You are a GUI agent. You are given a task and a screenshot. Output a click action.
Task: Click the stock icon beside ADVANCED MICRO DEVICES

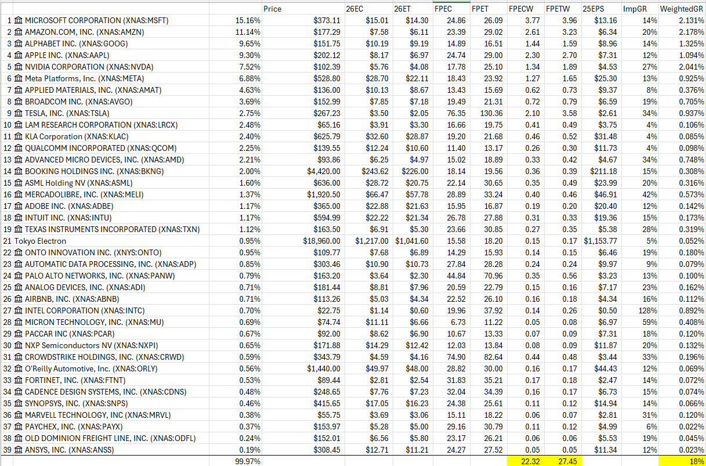click(18, 160)
